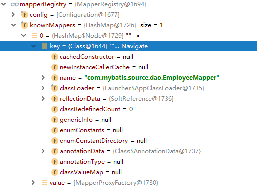
Task: Click the field icon beside name
Action: coord(55,78)
